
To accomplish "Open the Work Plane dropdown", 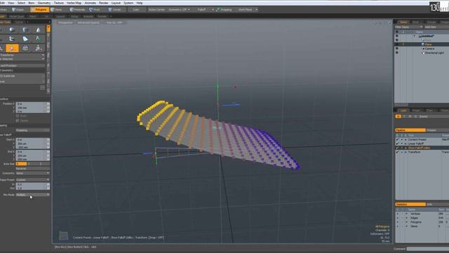I will pos(248,9).
